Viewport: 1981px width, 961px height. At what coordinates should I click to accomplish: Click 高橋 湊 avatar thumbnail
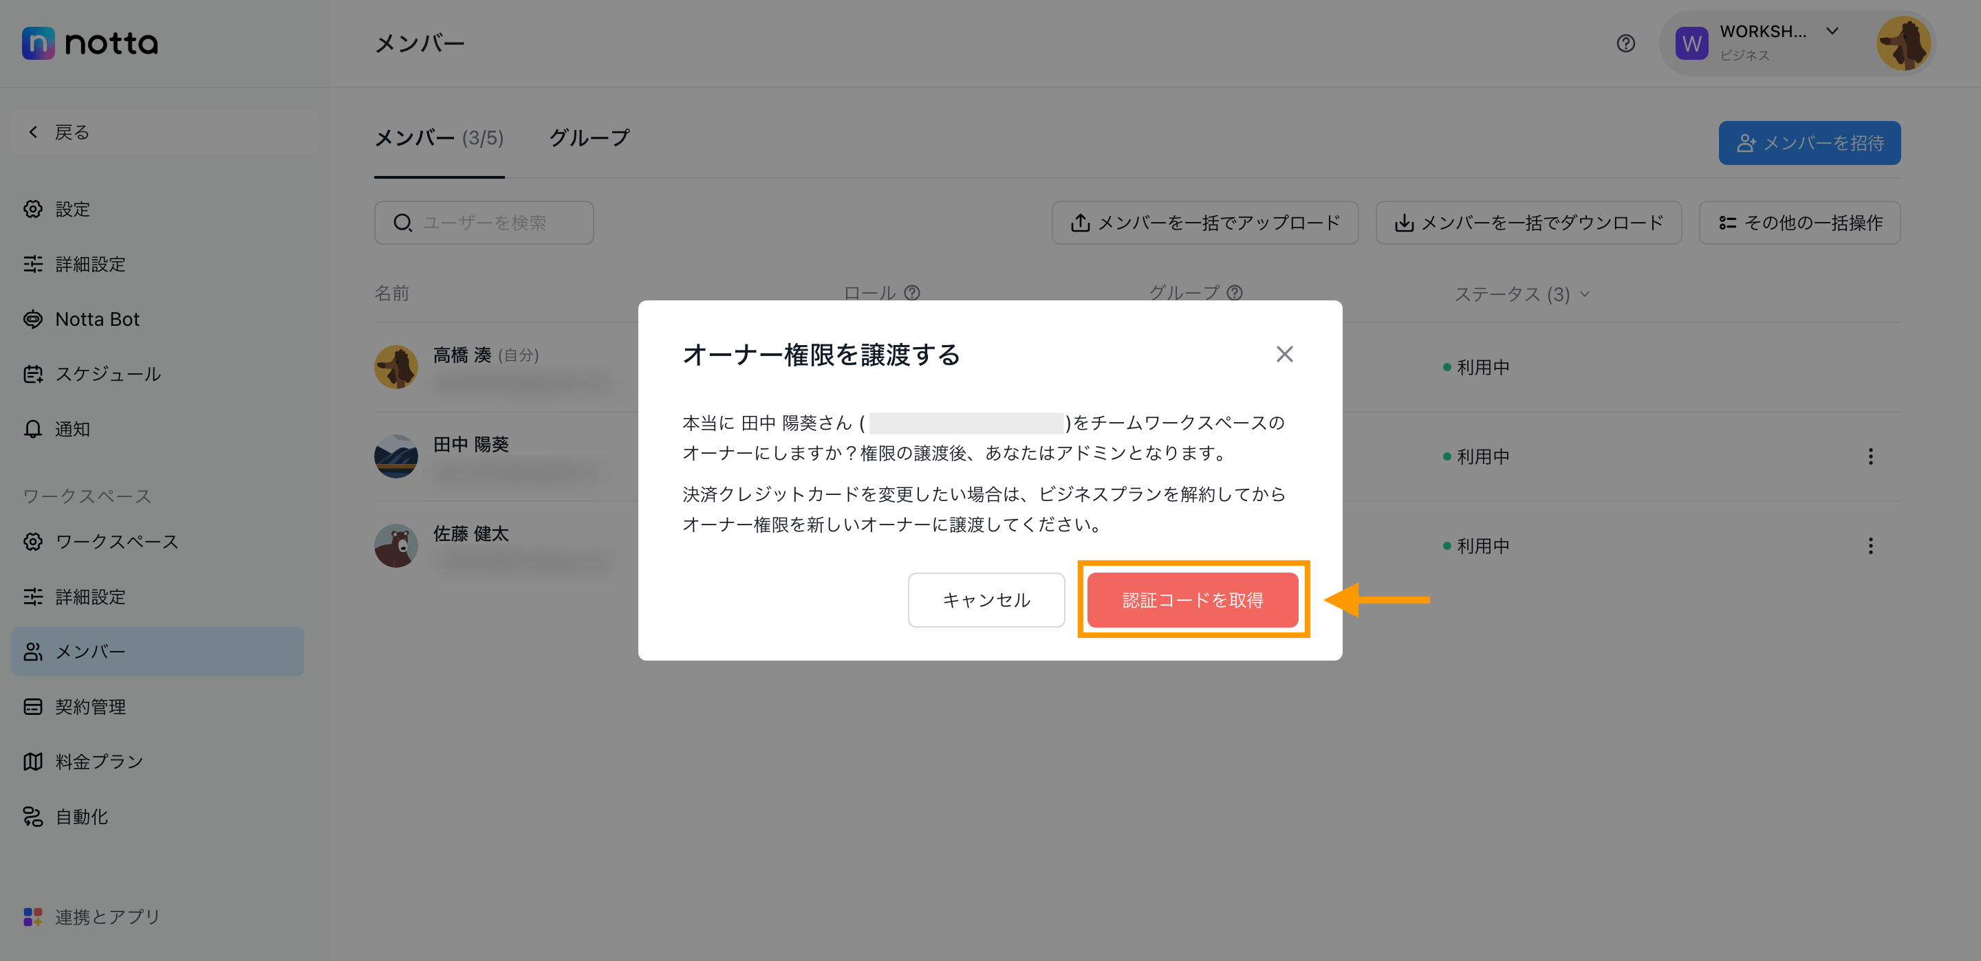pyautogui.click(x=396, y=368)
